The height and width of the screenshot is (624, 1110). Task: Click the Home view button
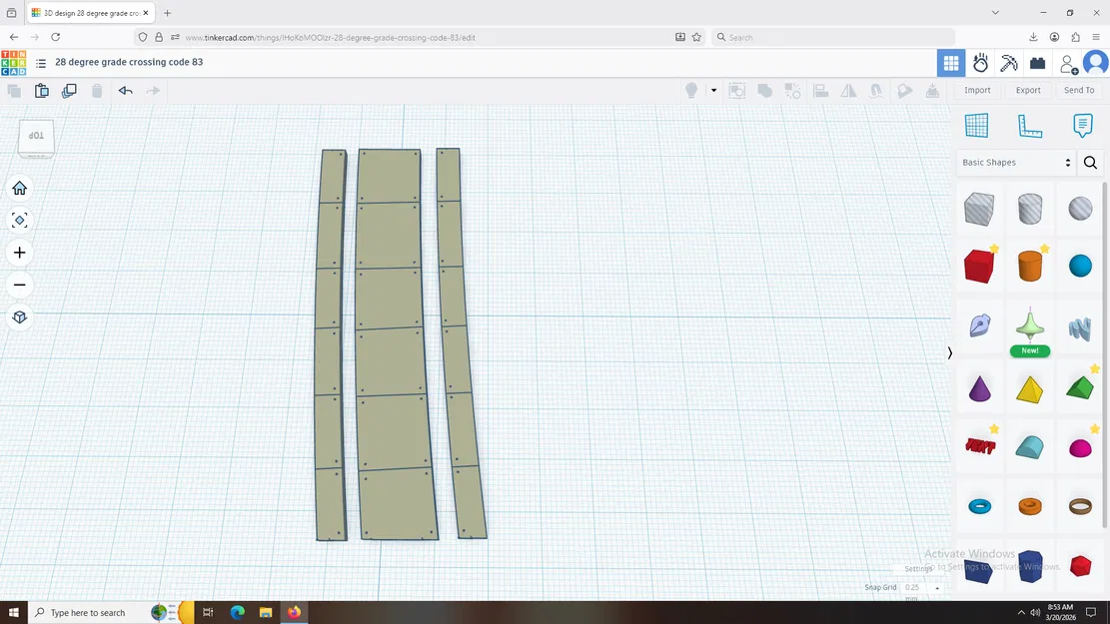coord(19,189)
